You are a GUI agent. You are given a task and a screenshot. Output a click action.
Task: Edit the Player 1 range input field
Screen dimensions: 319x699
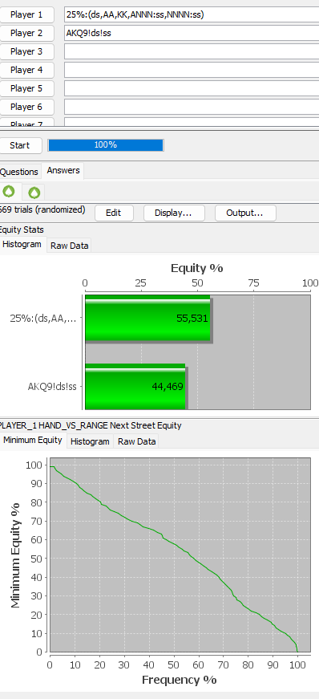click(192, 14)
